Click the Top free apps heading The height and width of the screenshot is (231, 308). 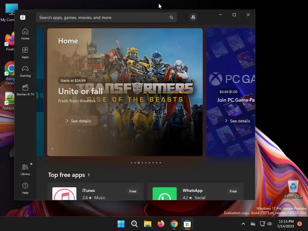pyautogui.click(x=66, y=175)
